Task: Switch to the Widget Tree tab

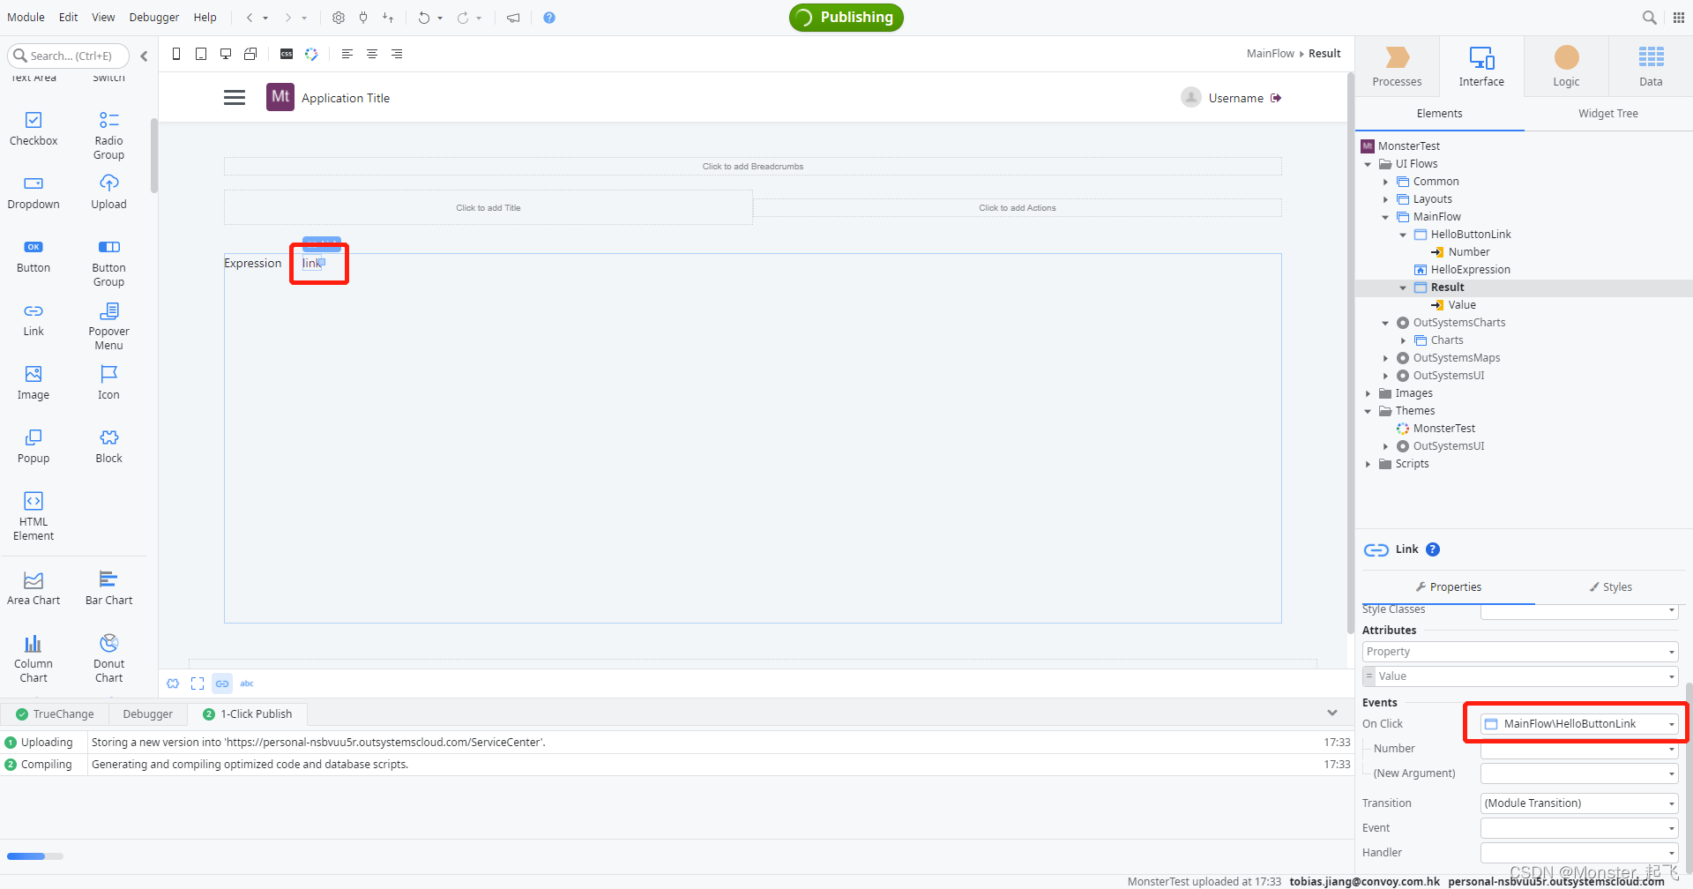Action: pos(1608,114)
